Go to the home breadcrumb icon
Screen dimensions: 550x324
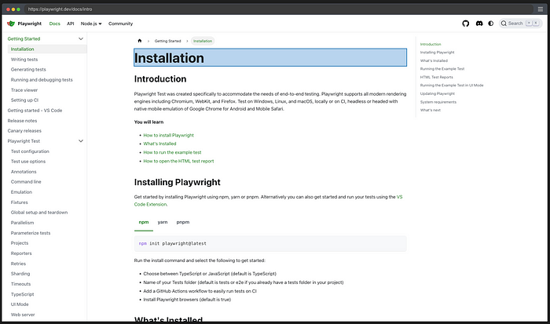(140, 41)
